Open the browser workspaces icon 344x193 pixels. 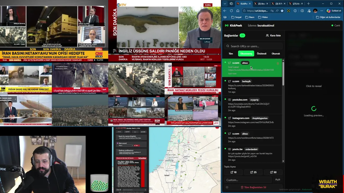pos(231,4)
